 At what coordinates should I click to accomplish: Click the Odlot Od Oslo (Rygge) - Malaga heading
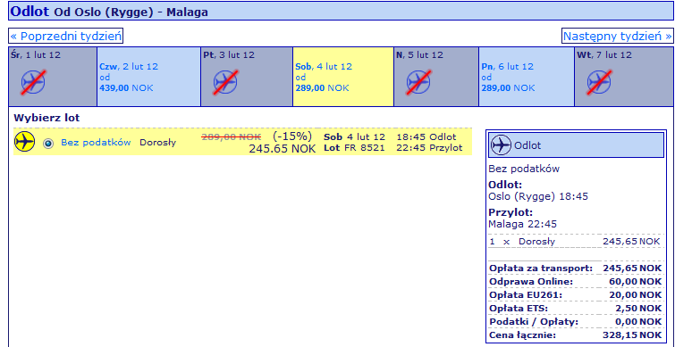pyautogui.click(x=109, y=12)
